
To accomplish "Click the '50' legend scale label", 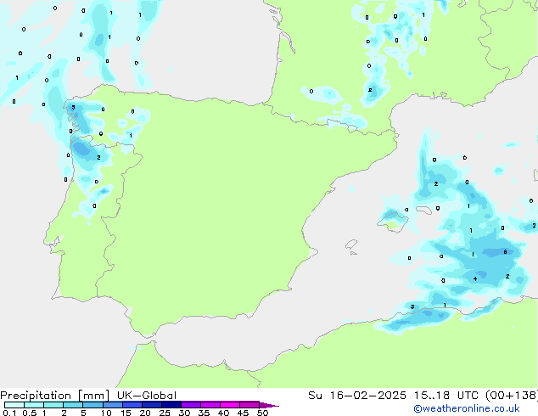I will coord(262,413).
